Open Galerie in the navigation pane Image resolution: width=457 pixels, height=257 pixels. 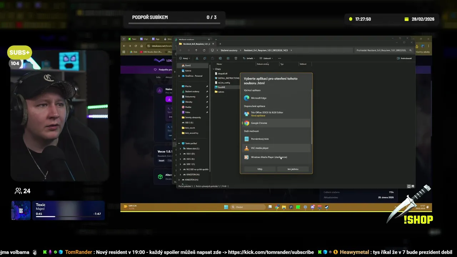tap(188, 71)
